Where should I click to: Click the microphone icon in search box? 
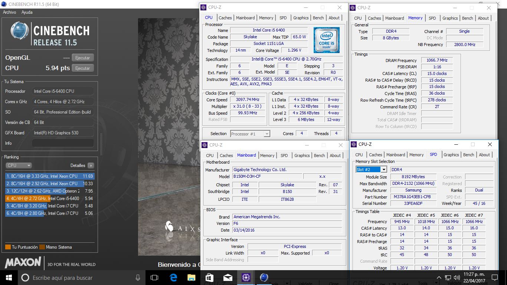tap(138, 278)
